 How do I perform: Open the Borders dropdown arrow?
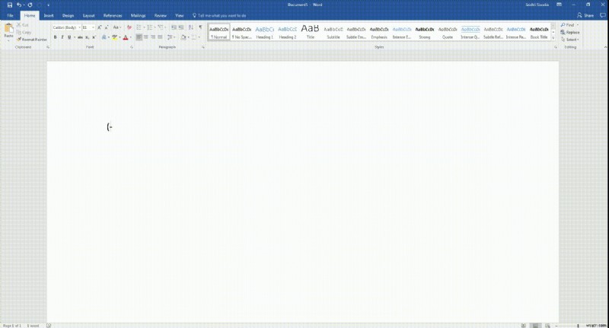pos(199,37)
